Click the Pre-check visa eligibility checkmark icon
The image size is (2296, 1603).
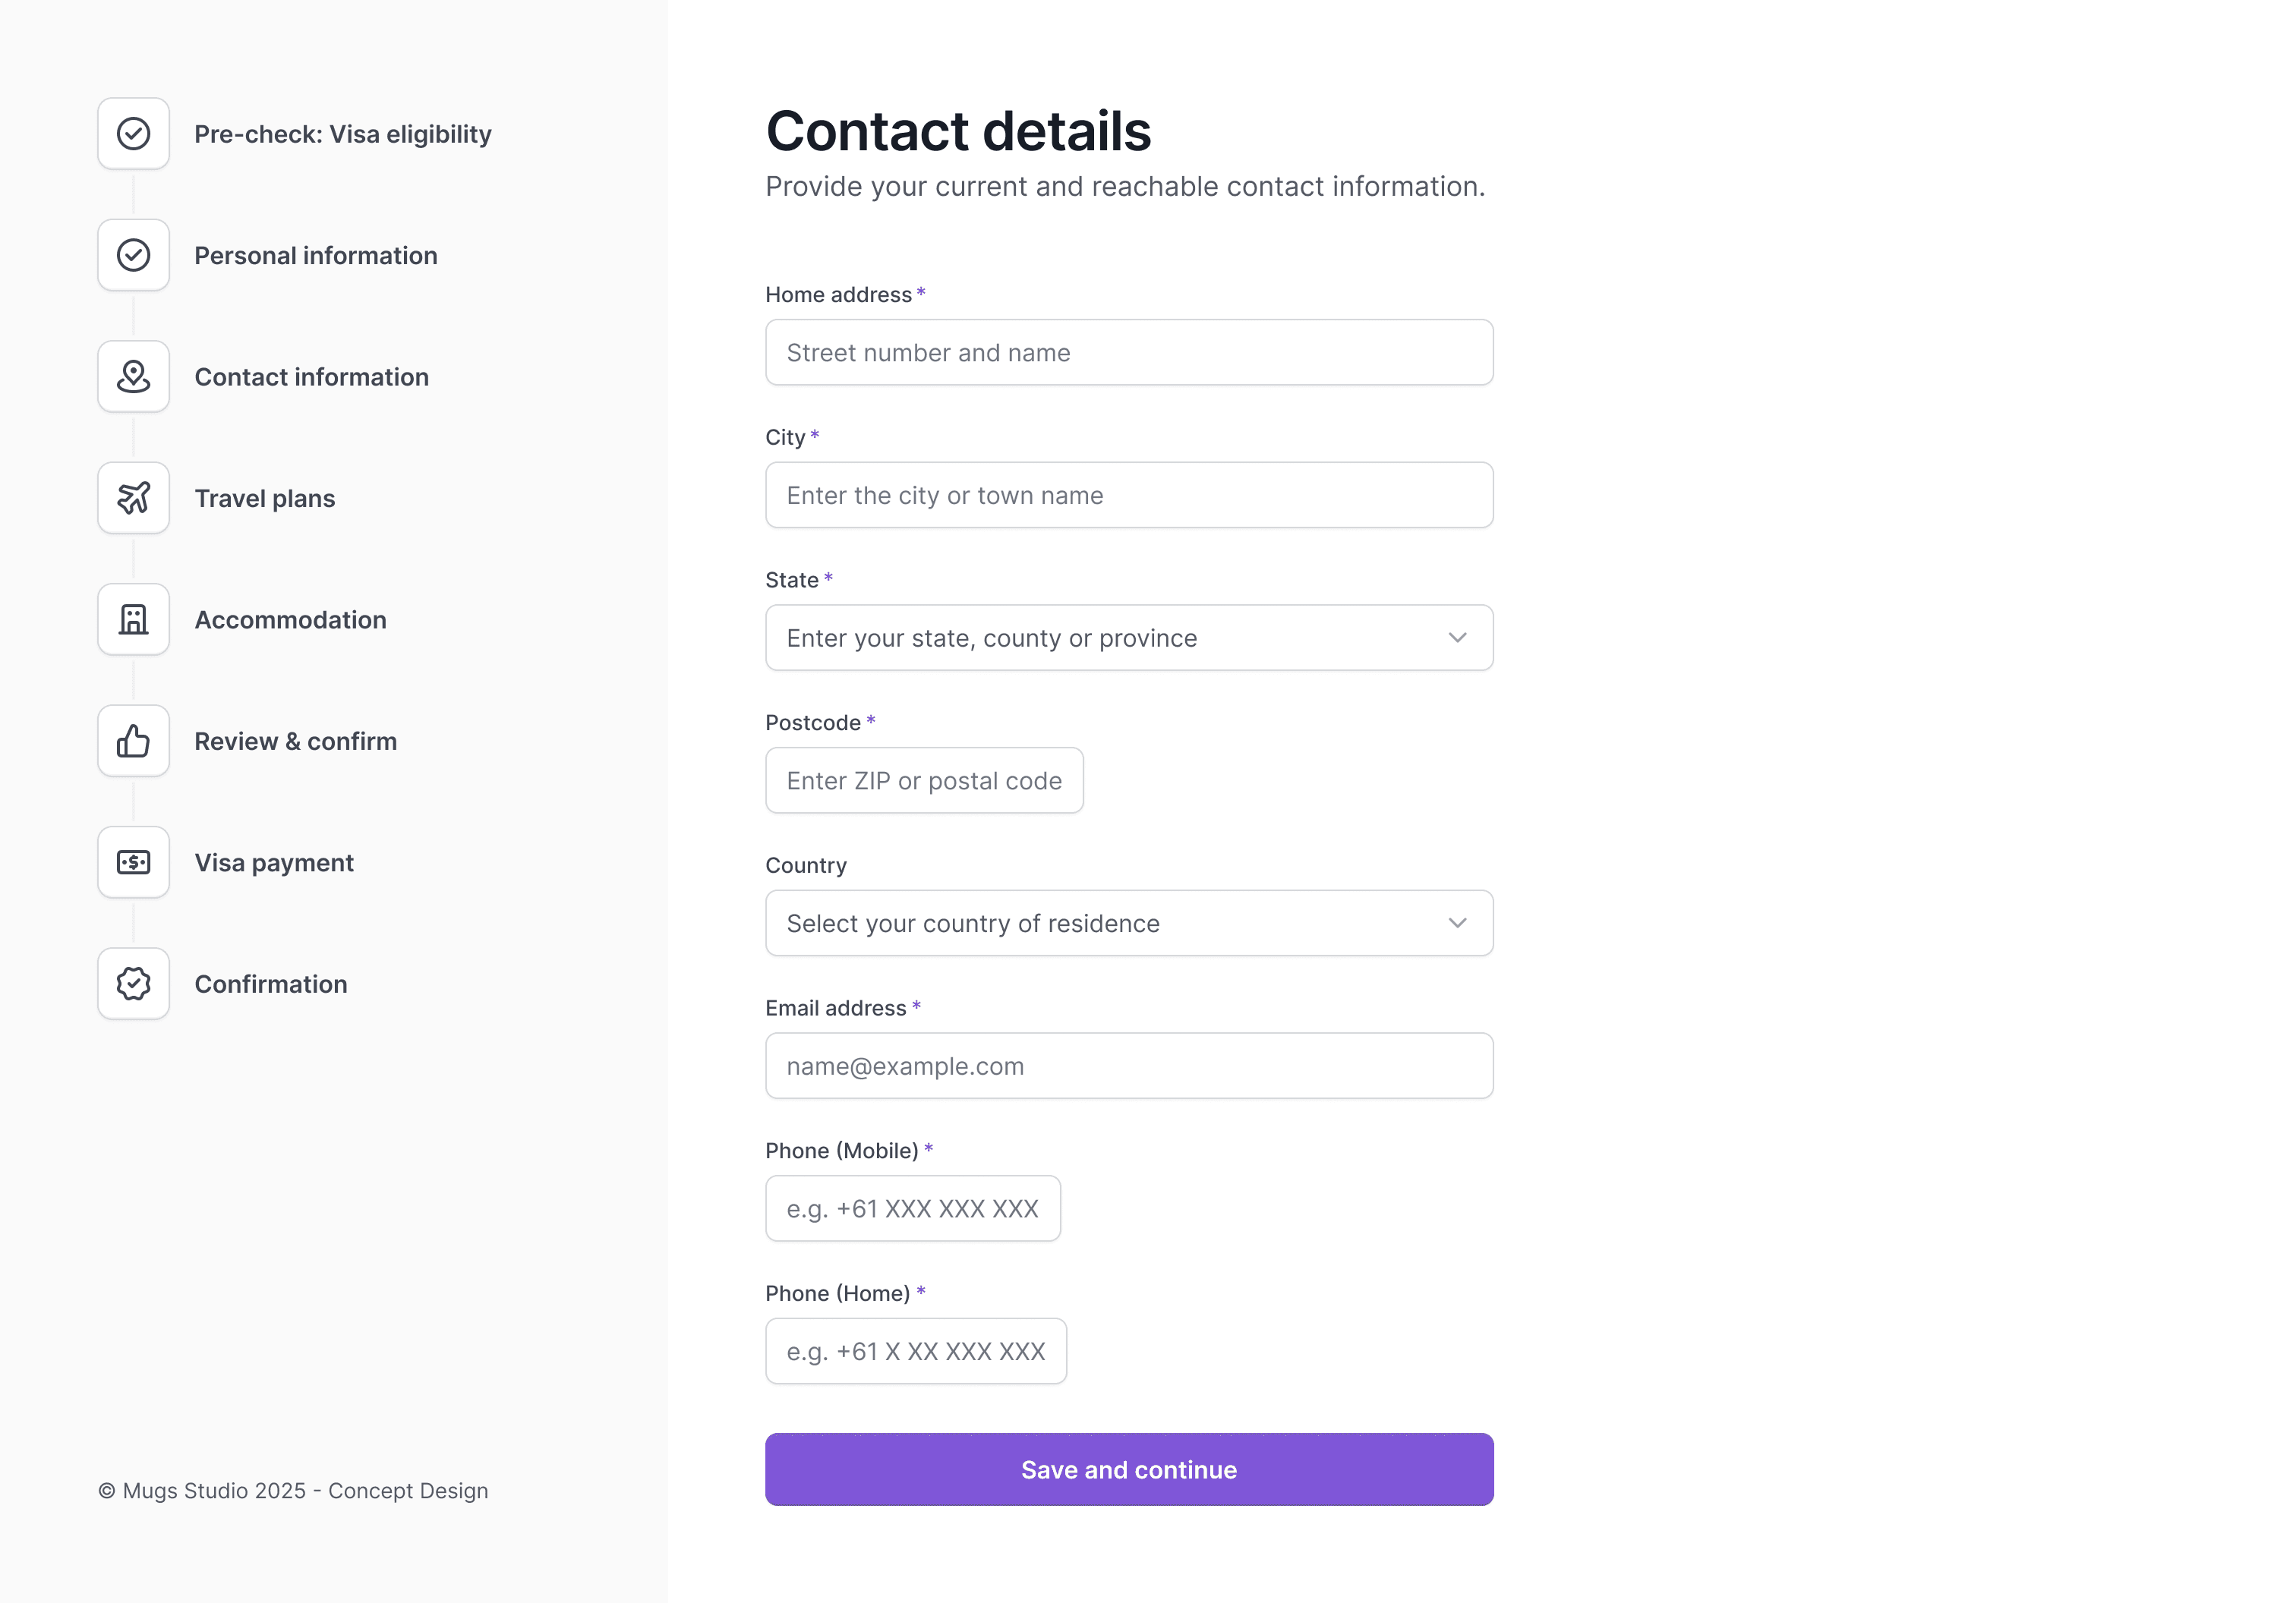[x=133, y=133]
